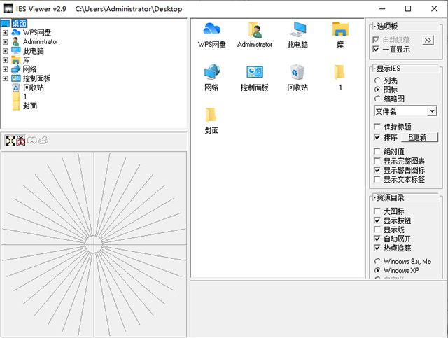Enable the 保持标题 checkbox

[x=377, y=127]
